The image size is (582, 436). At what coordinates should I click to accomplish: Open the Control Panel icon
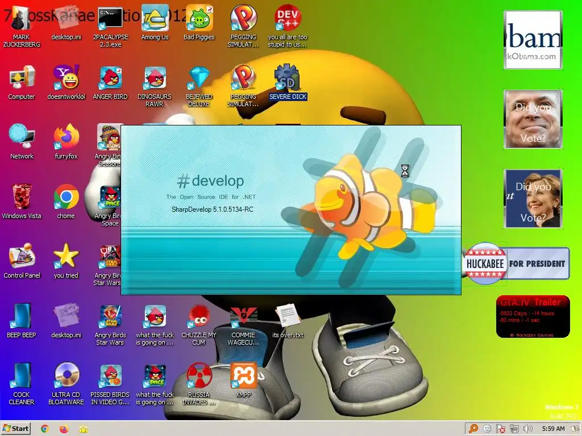tap(22, 261)
